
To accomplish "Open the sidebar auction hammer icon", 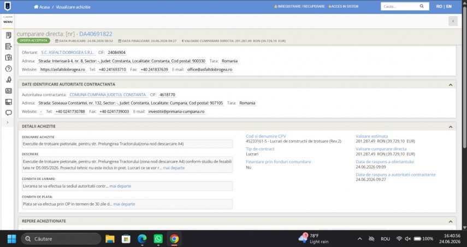I will [8, 80].
